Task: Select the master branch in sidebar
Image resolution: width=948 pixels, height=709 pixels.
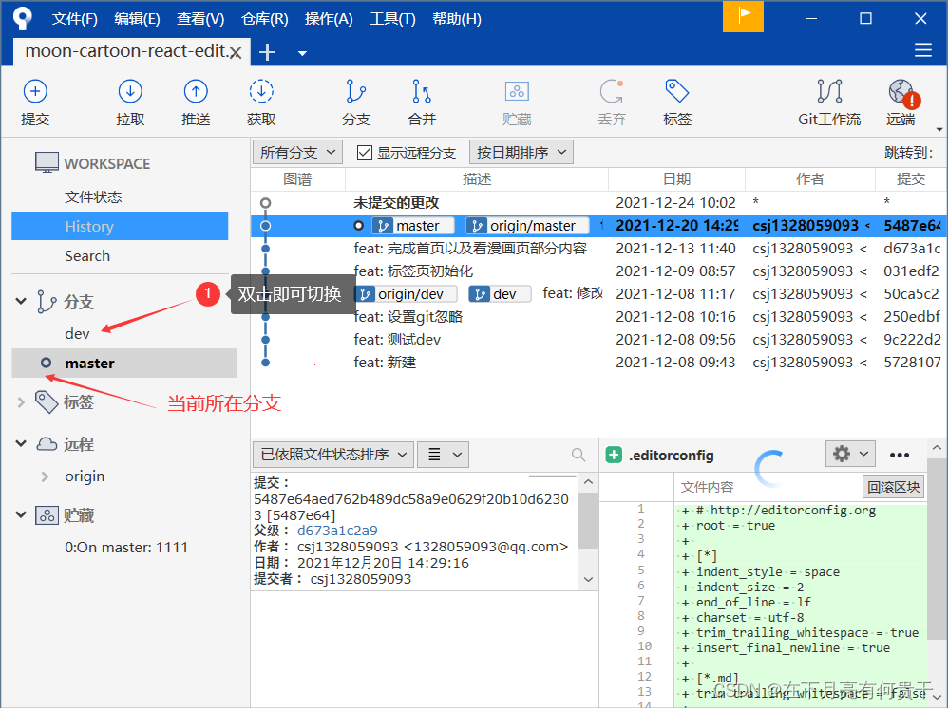Action: (x=124, y=363)
